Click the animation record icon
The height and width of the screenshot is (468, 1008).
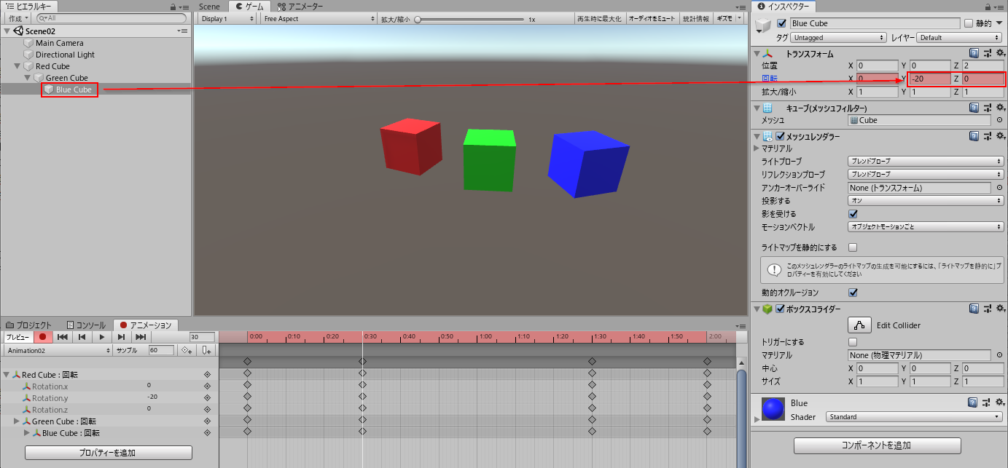(x=42, y=336)
